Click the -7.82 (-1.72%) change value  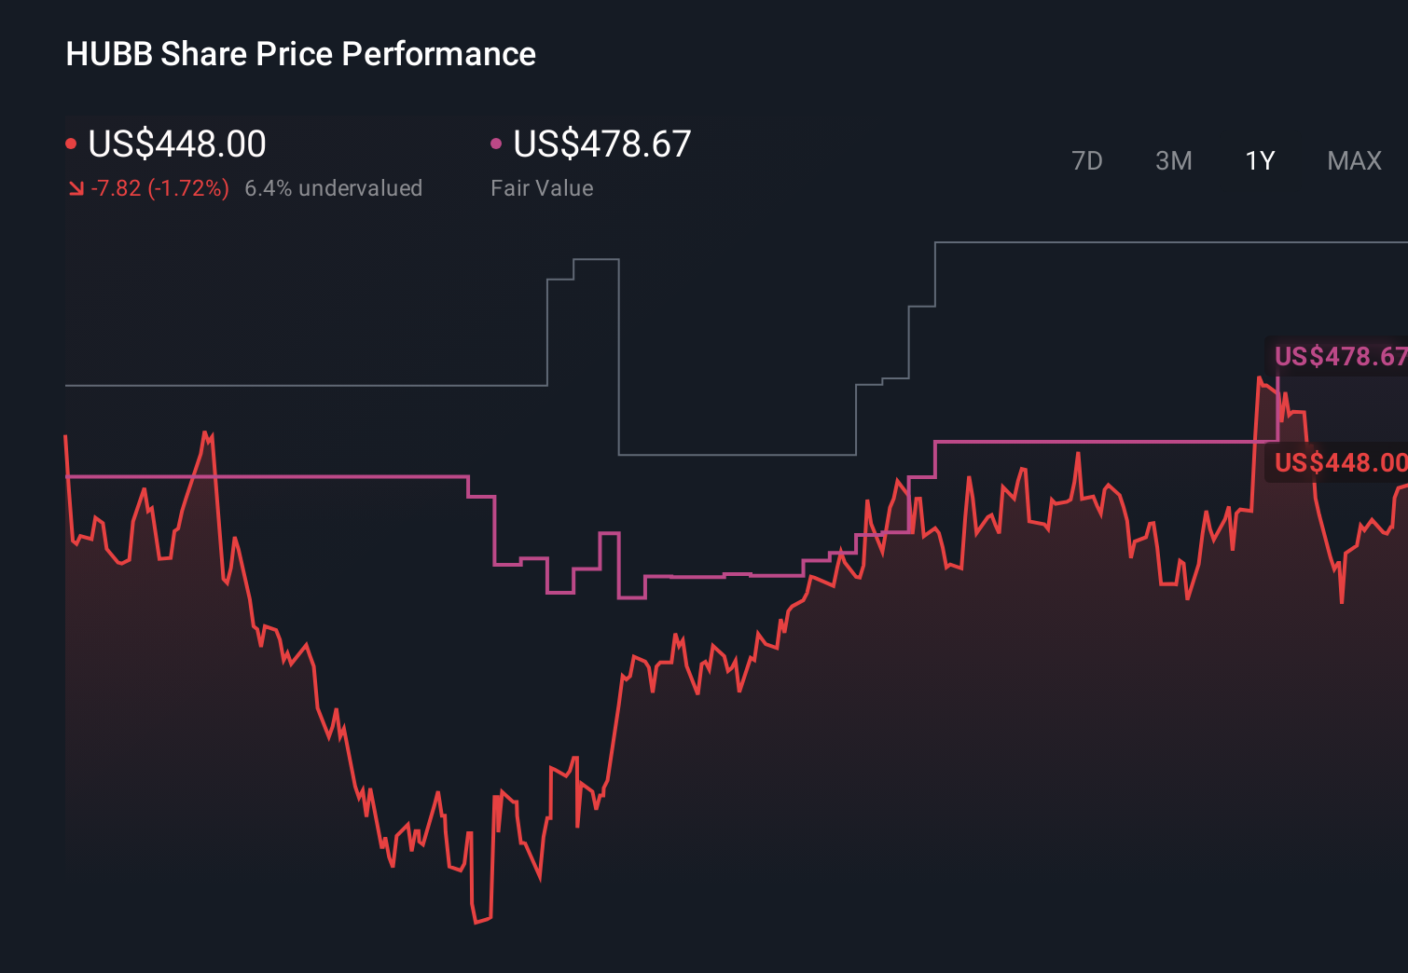[159, 188]
